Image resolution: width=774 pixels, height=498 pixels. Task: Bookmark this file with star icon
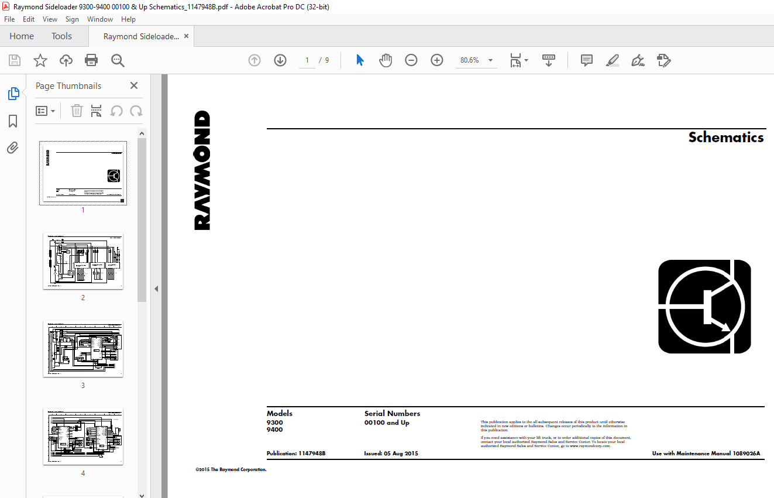point(40,60)
